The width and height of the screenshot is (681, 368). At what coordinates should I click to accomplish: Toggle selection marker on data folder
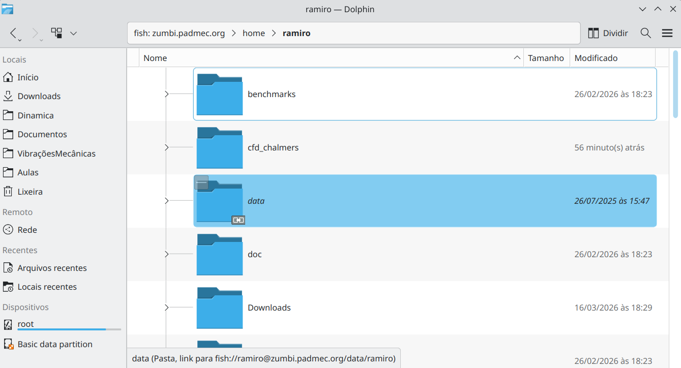coord(201,182)
